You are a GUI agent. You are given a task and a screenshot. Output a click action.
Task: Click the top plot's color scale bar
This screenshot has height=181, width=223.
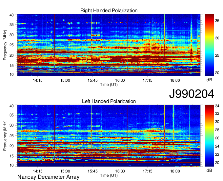(x=209, y=45)
